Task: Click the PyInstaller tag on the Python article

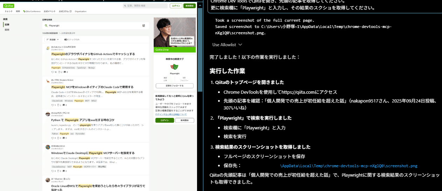Action: [x=80, y=134]
